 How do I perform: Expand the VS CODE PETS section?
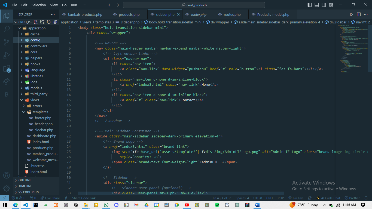point(36,192)
